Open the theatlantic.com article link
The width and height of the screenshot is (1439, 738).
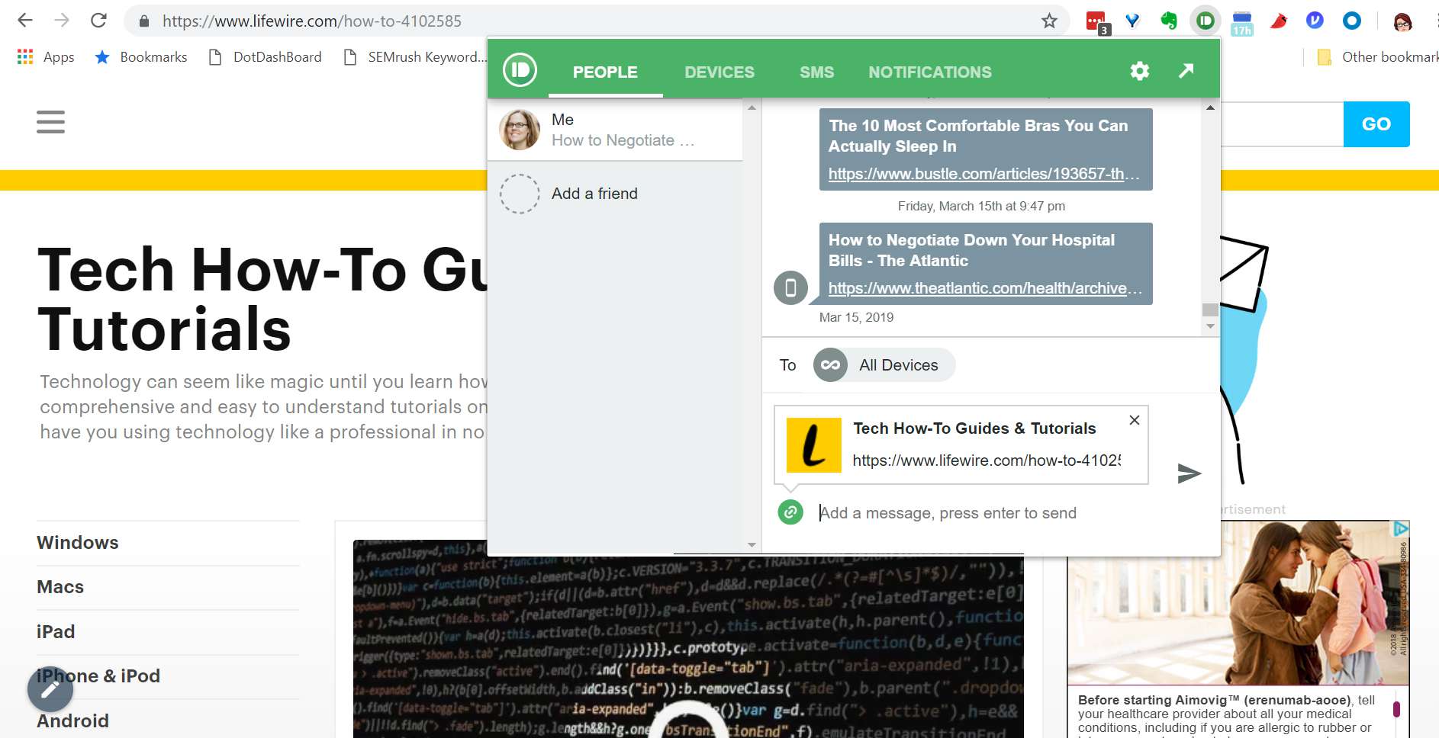985,288
